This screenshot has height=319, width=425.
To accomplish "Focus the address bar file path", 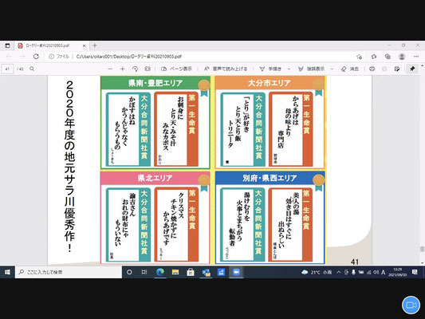I will [129, 57].
